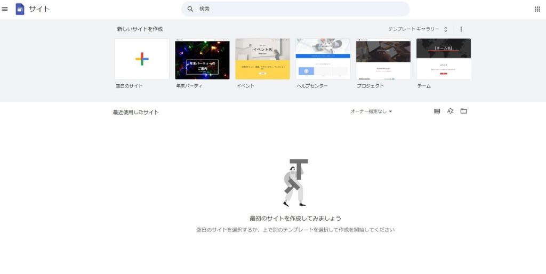The width and height of the screenshot is (546, 274).
Task: Create a new blank site
Action: [x=142, y=59]
